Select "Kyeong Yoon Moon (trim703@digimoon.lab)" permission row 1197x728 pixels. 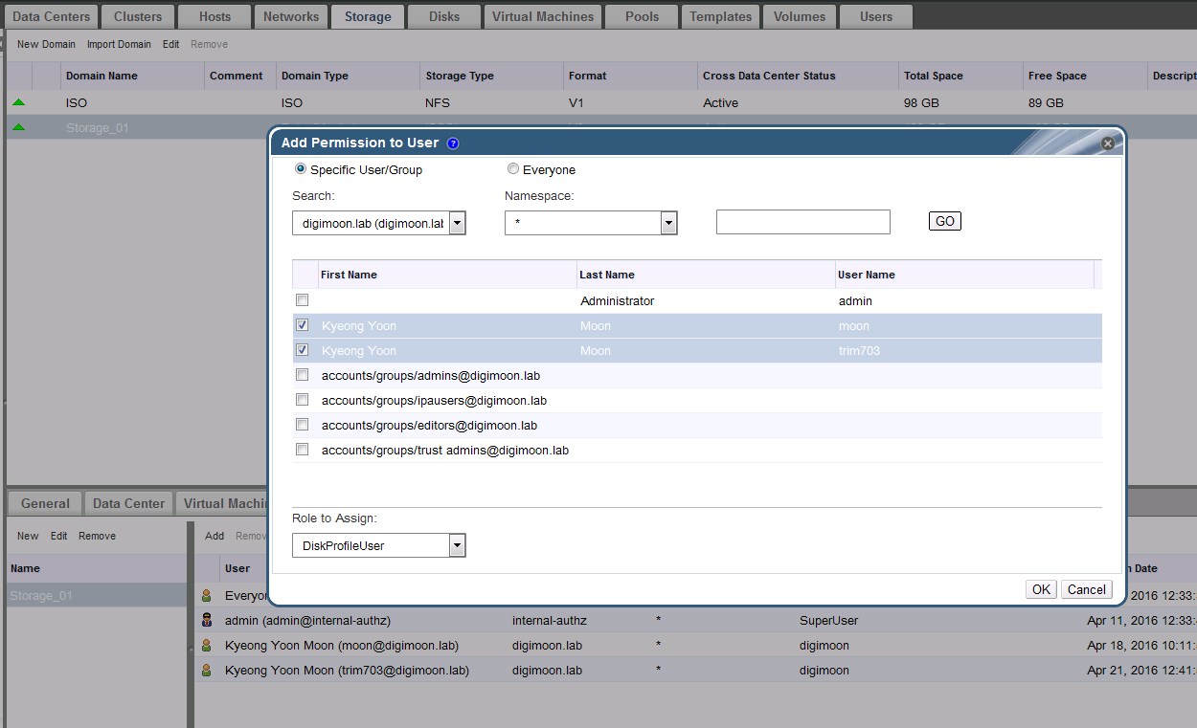[696, 670]
